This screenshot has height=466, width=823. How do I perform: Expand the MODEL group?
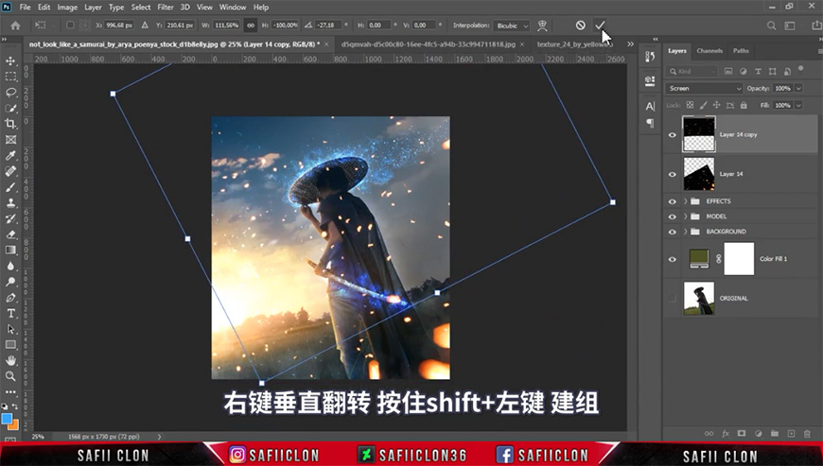tap(686, 216)
